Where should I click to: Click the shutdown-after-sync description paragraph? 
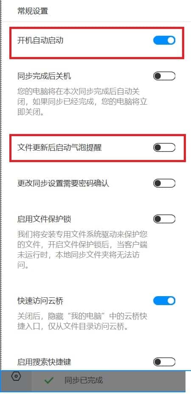(82, 102)
